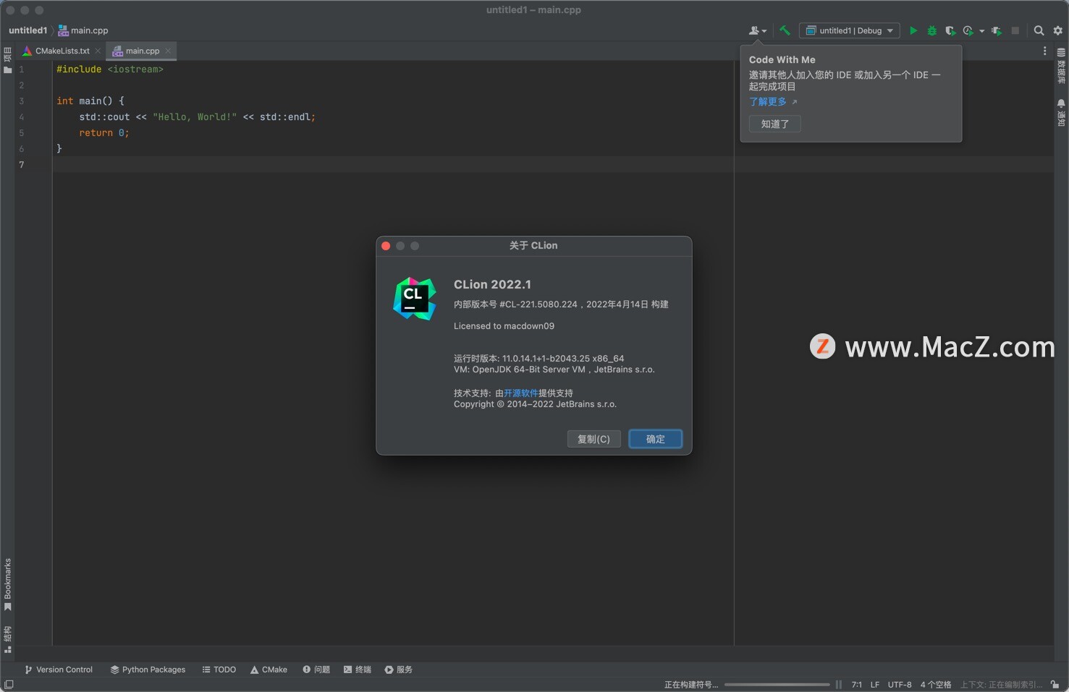This screenshot has width=1069, height=692.
Task: Toggle tool window bars icon at bottom-left
Action: click(9, 684)
